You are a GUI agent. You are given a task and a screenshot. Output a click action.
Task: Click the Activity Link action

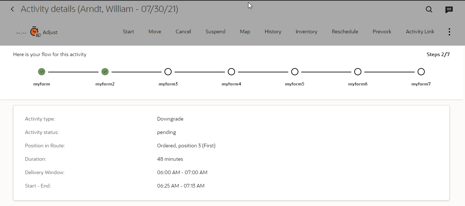pos(420,32)
